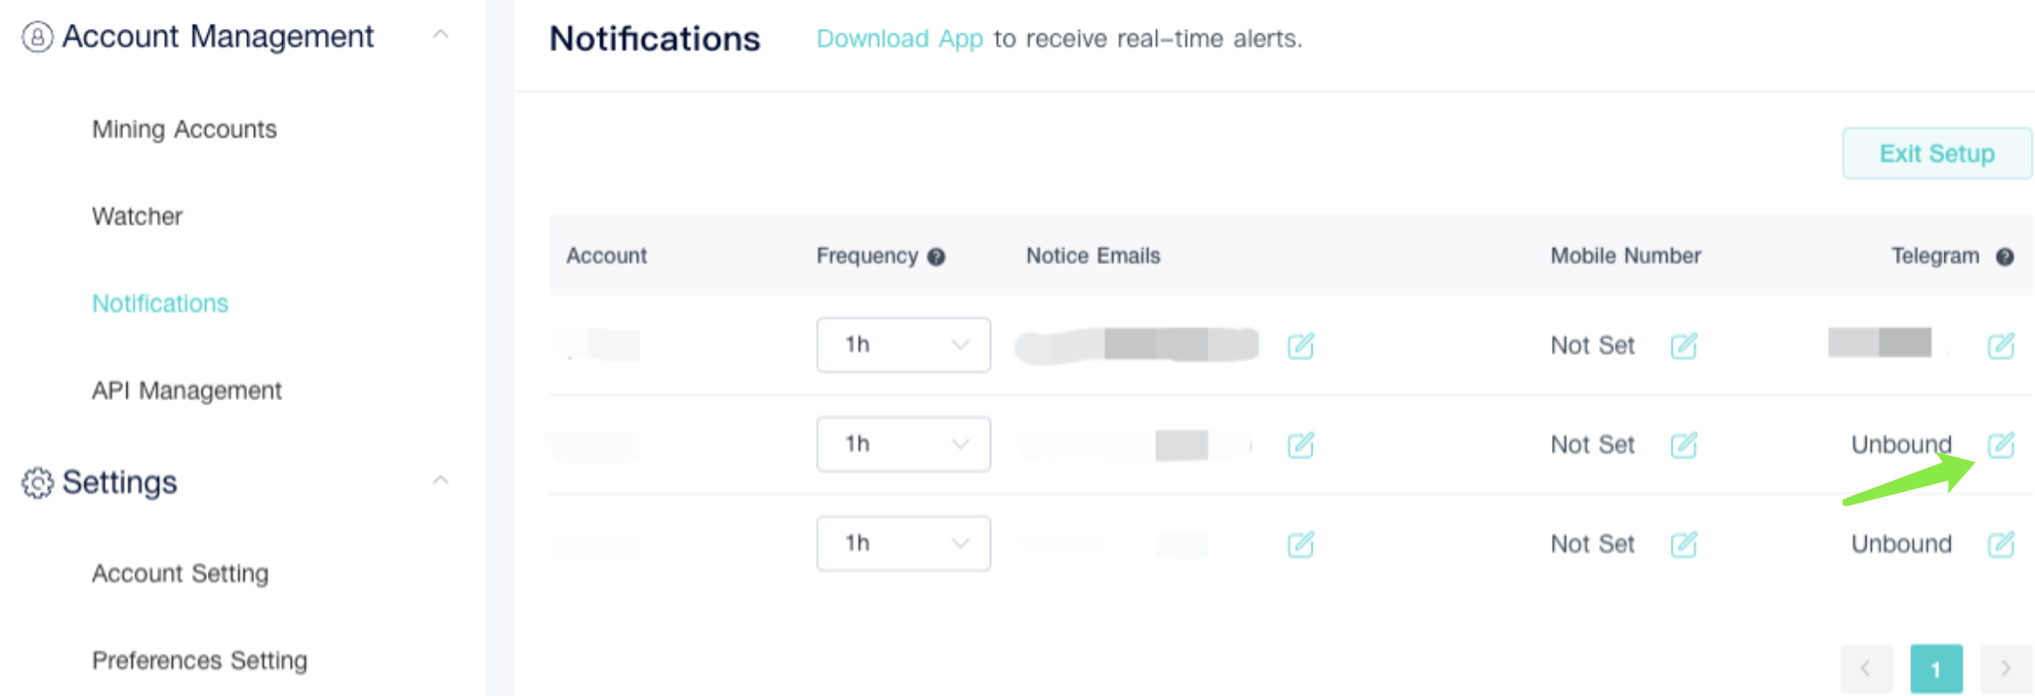Collapse the Settings section

(440, 481)
